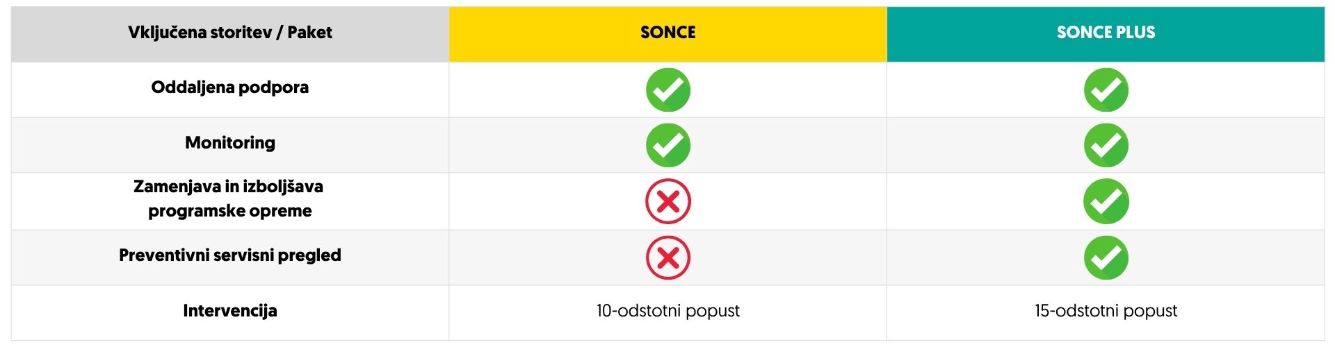Viewport: 1335px width, 347px height.
Task: Click the green checkmark for Zamenjava in izboljšava under SONCE PLUS
Action: pos(1106,202)
